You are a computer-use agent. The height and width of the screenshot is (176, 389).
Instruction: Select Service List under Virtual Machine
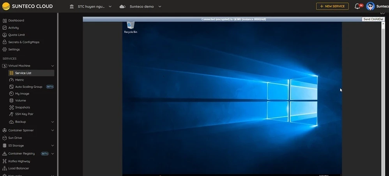pos(31,73)
